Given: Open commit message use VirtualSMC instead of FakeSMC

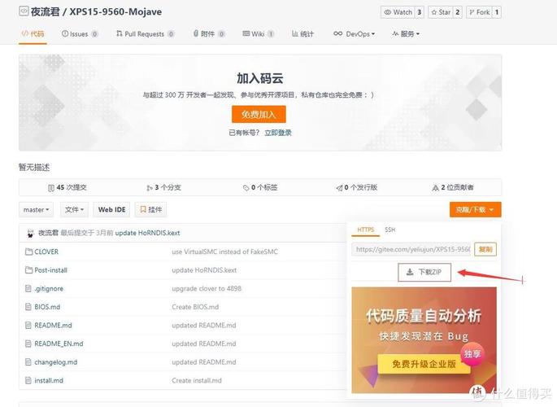Looking at the screenshot, I should 225,252.
